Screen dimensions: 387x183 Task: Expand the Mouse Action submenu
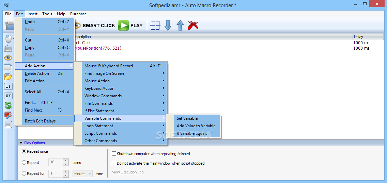coord(121,81)
